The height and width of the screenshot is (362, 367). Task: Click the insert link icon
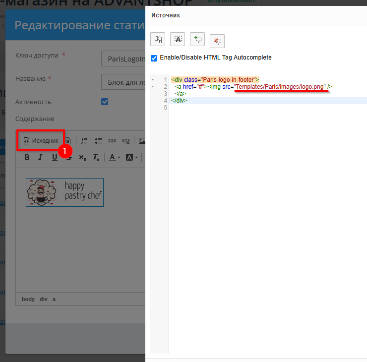[x=112, y=141]
